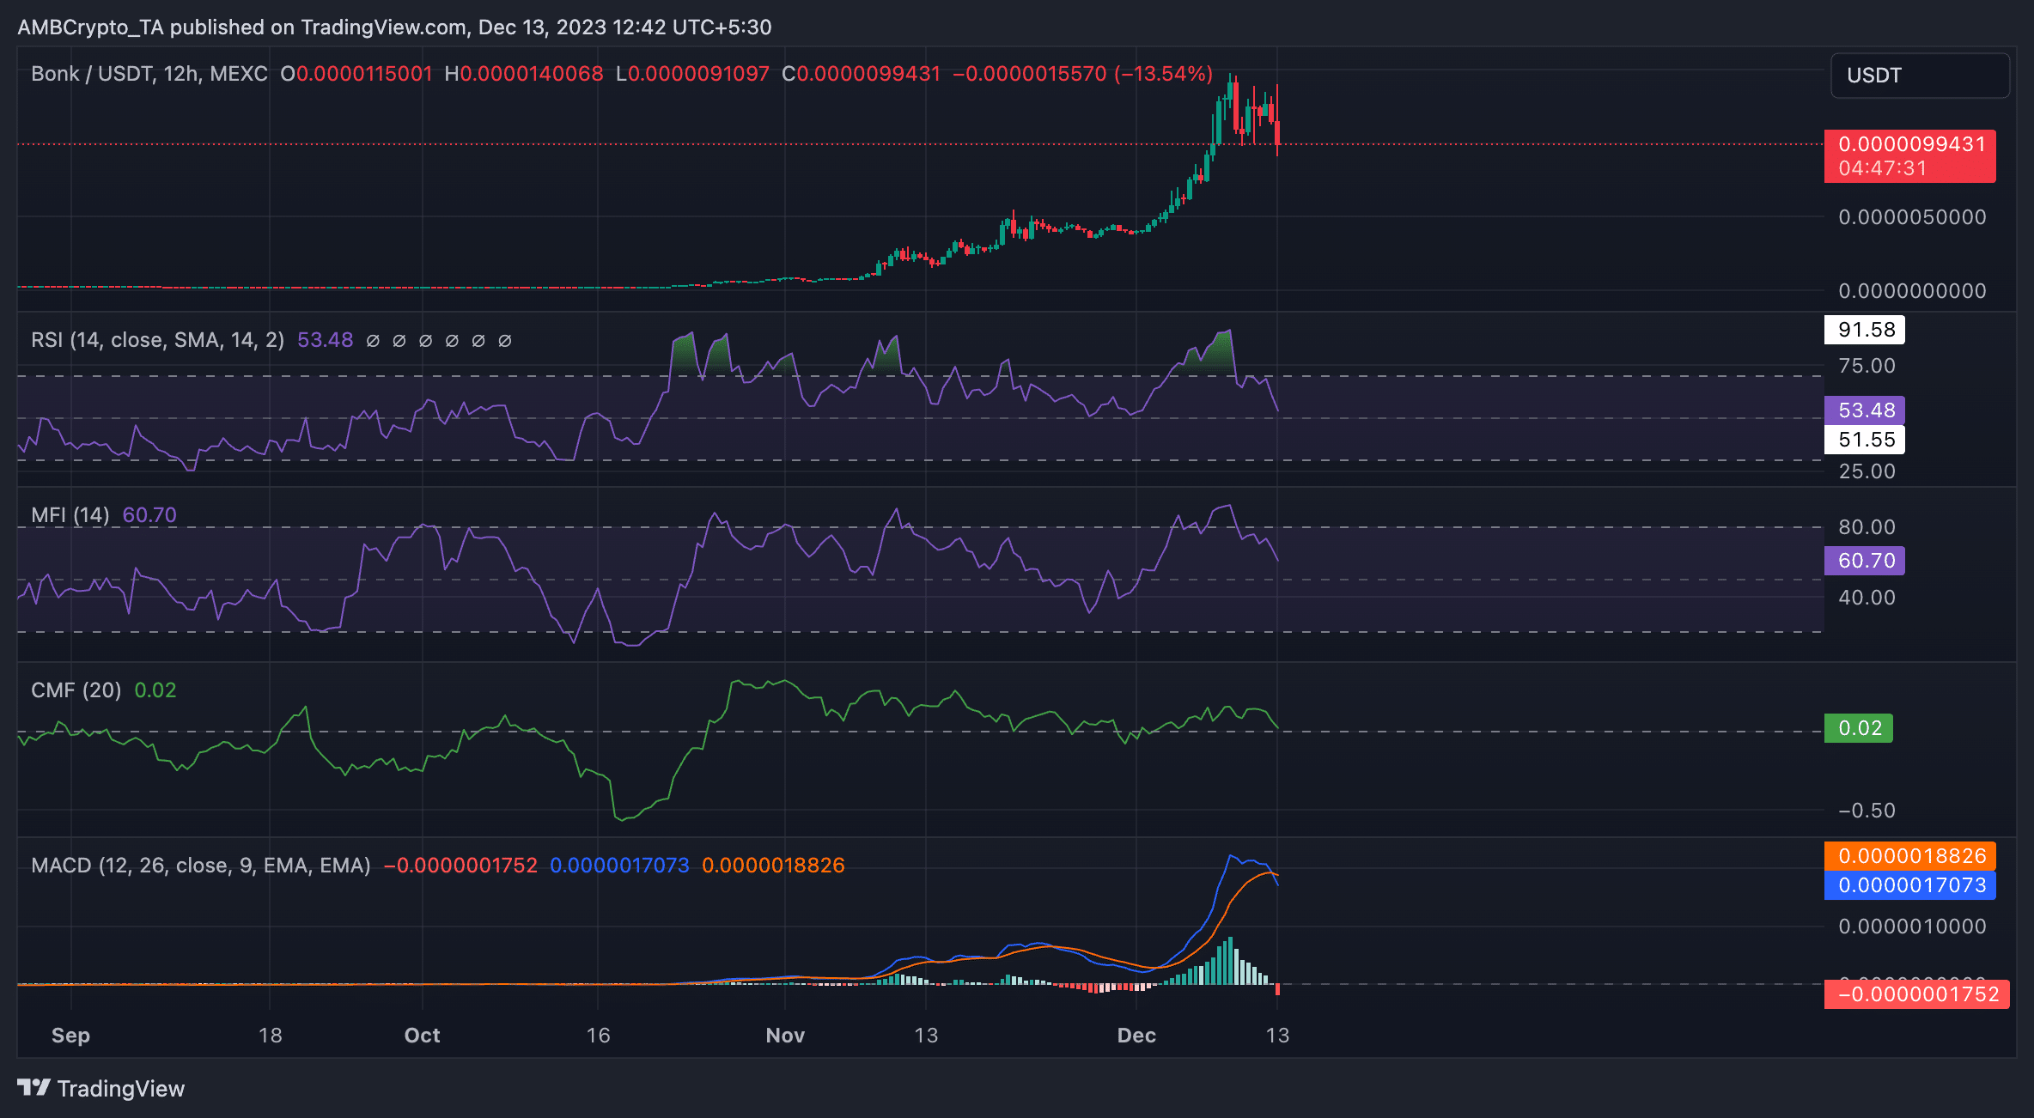Viewport: 2034px width, 1118px height.
Task: Click the orange MACD signal value tag
Action: pos(1910,856)
